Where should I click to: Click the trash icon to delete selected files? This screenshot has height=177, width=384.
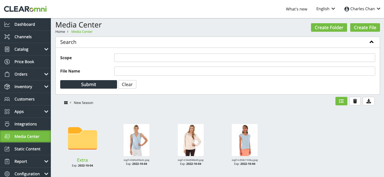[x=355, y=101]
